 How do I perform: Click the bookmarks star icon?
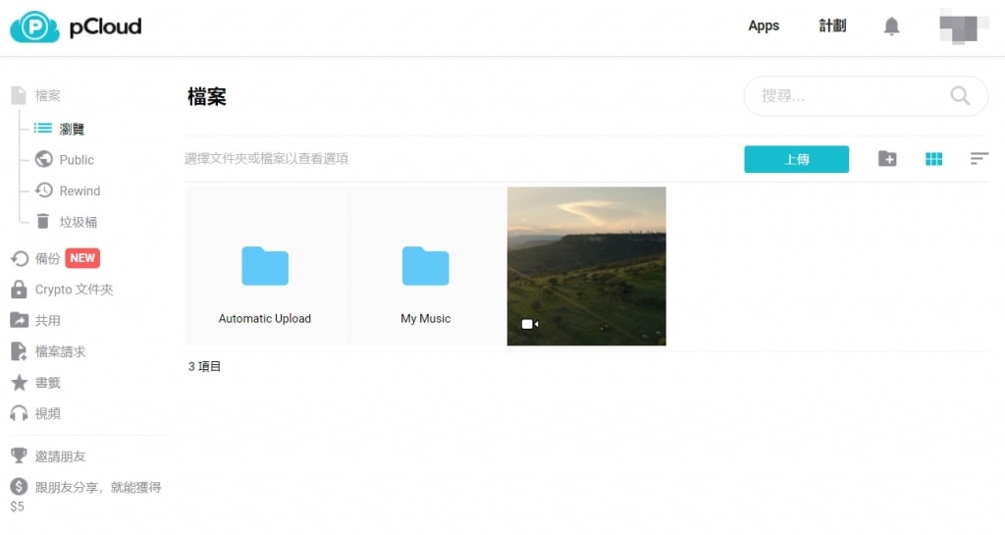pos(20,382)
